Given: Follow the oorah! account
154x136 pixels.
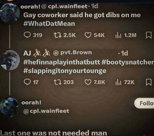Looking at the screenshot, I should pos(144,103).
